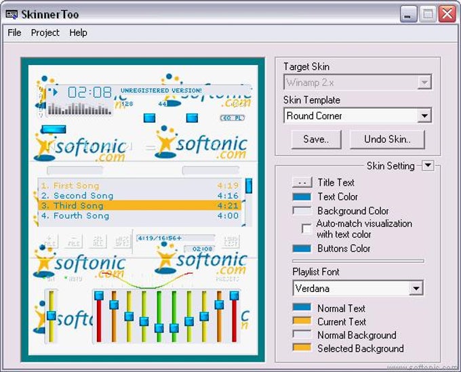Select playlist row '4. Fourth Song'
The height and width of the screenshot is (372, 461).
coord(140,215)
